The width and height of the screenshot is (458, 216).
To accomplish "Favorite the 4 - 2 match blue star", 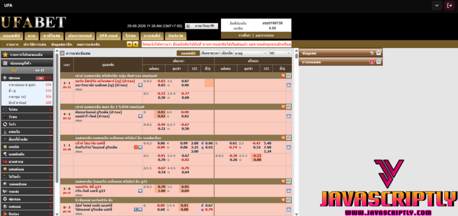I will click(x=140, y=116).
